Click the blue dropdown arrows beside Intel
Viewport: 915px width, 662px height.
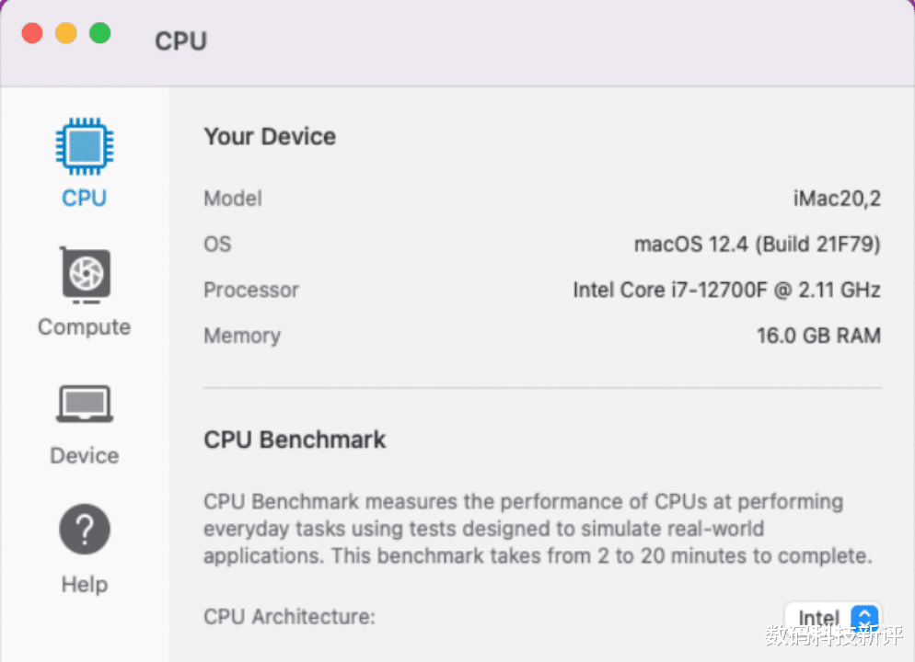tap(864, 618)
